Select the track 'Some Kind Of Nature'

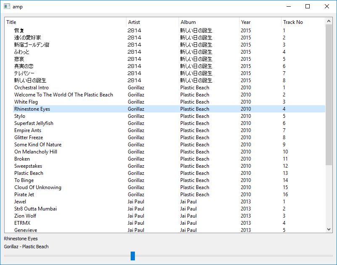click(x=38, y=145)
